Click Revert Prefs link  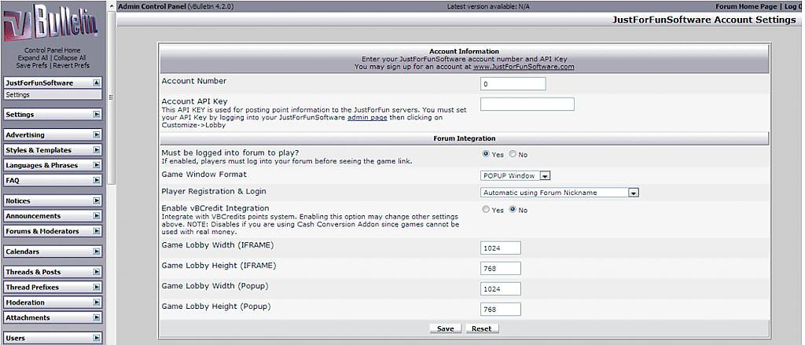(x=72, y=65)
